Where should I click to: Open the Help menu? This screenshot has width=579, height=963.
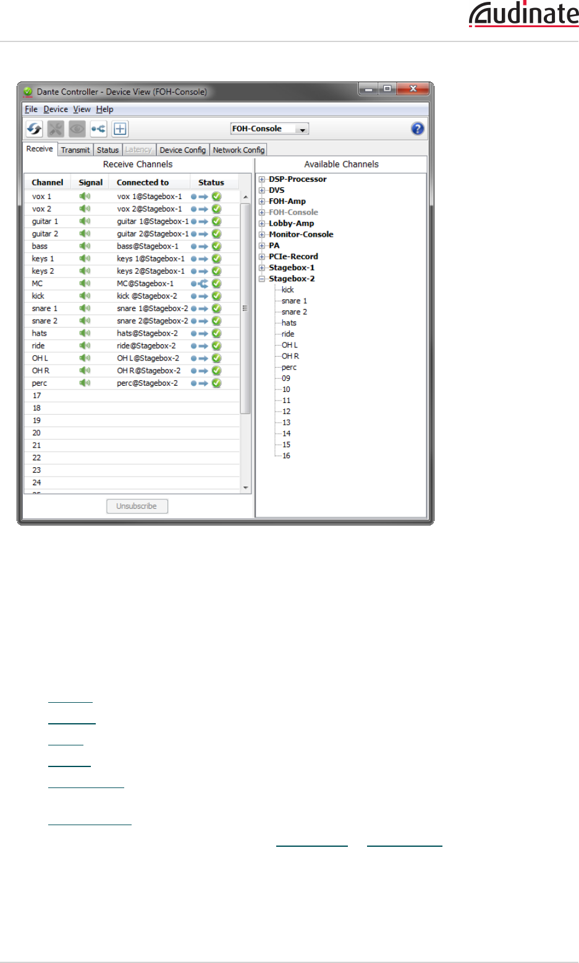[104, 109]
